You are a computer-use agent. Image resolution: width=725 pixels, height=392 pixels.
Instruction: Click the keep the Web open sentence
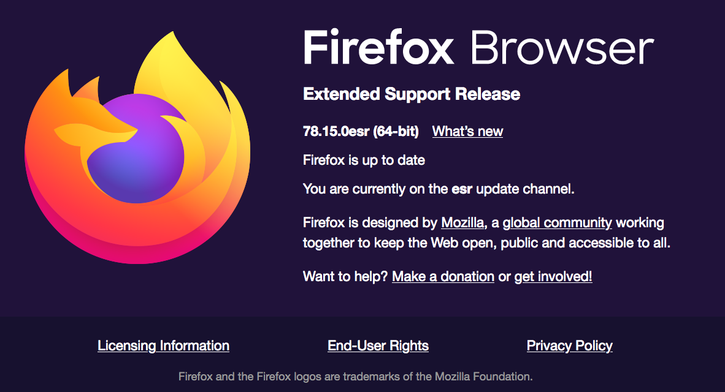(x=486, y=243)
